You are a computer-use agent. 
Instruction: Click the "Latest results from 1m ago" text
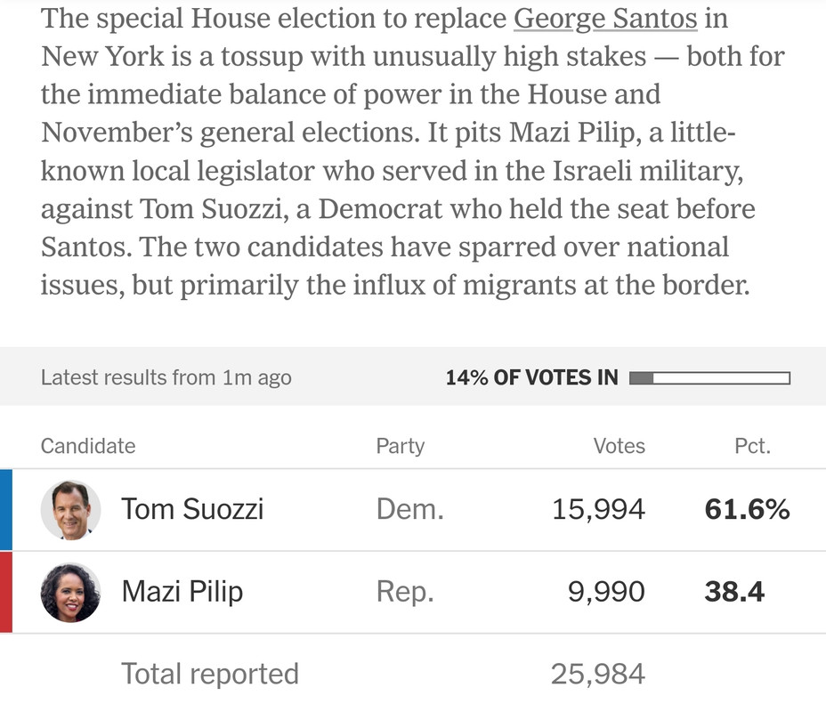[166, 377]
